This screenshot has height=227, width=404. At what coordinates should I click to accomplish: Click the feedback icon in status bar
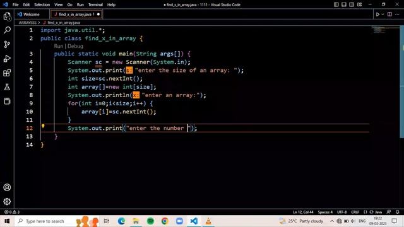coord(389,212)
